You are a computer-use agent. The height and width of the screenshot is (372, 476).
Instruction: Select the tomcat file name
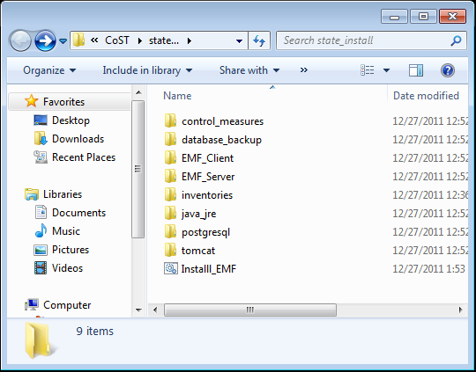click(x=198, y=251)
